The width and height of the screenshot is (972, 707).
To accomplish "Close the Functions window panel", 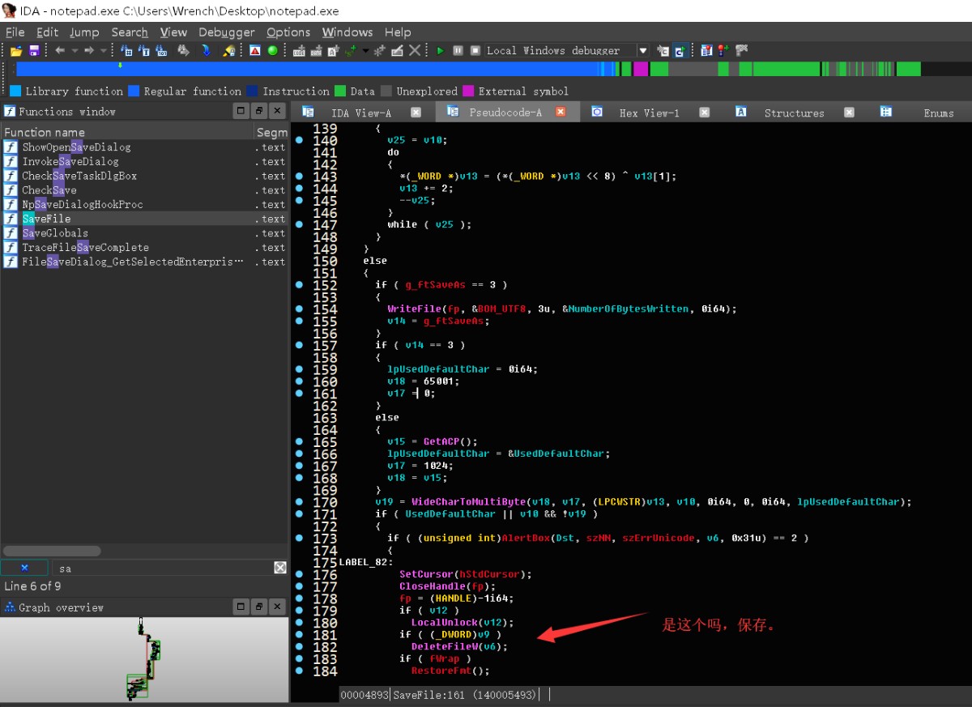I will point(277,111).
